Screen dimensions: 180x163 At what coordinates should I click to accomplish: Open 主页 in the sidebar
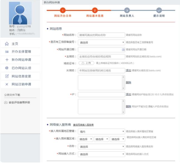coord(20,44)
